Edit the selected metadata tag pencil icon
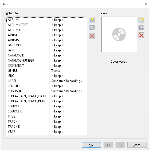Image resolution: width=150 pixels, height=151 pixels. [92, 28]
